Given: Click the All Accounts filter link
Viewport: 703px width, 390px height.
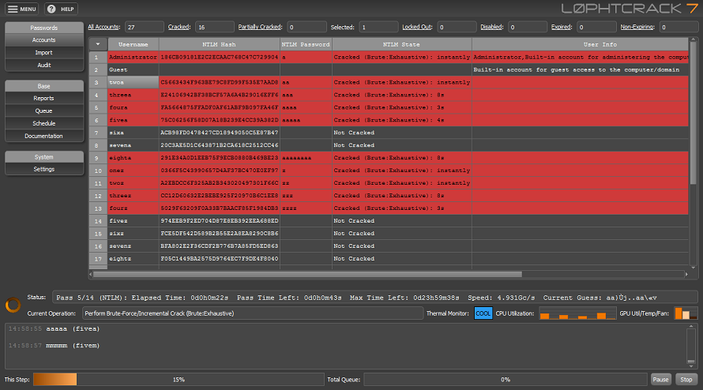Looking at the screenshot, I should click(104, 27).
